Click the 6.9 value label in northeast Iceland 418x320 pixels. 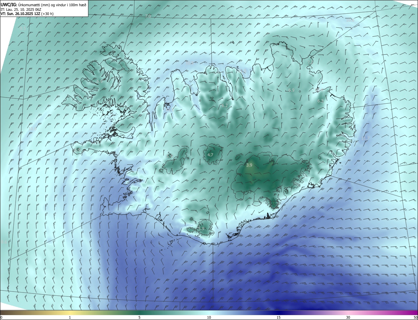click(x=291, y=90)
